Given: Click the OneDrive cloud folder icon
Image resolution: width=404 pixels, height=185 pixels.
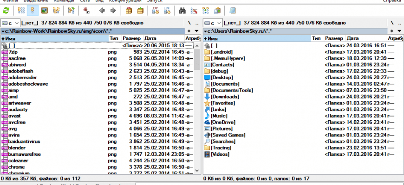Looking at the screenshot, I should 207,123.
